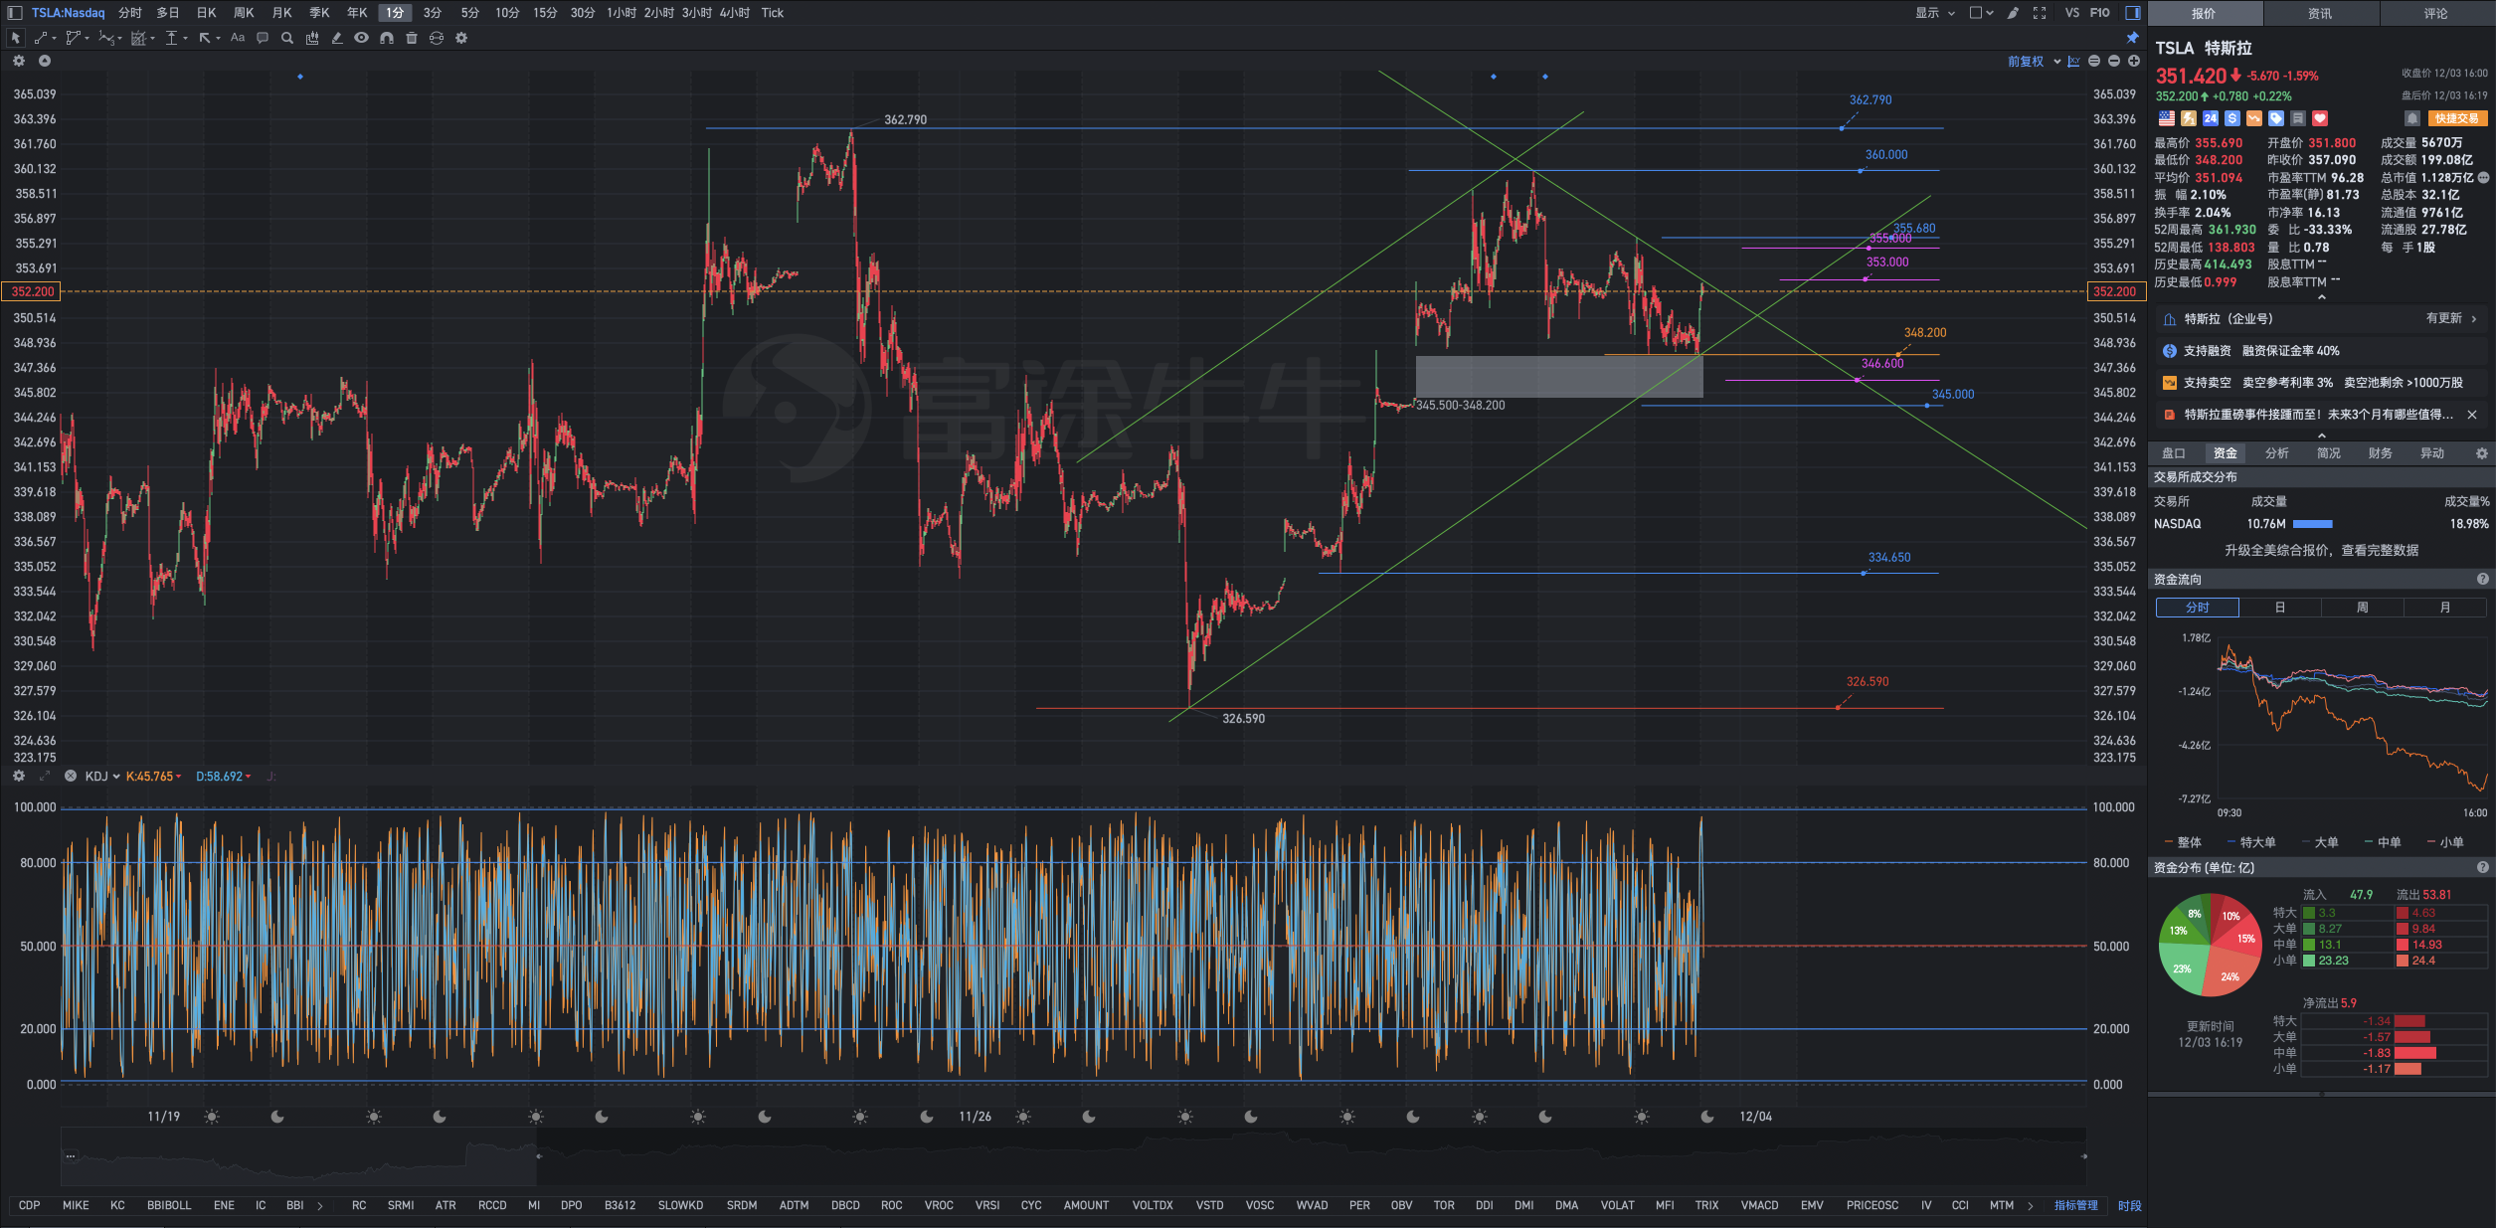The width and height of the screenshot is (2496, 1228).
Task: Switch to the 资讯 tab
Action: pos(2320,13)
